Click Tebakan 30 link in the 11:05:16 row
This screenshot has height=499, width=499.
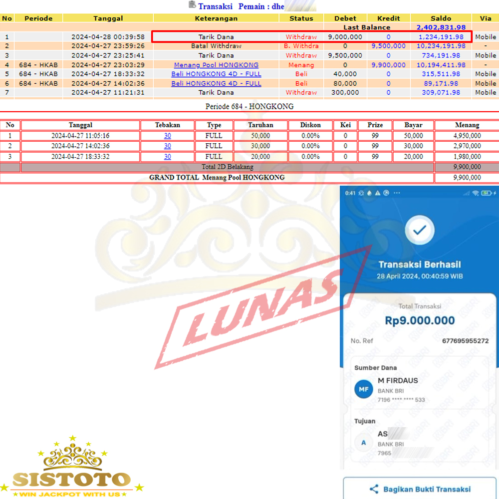click(167, 136)
